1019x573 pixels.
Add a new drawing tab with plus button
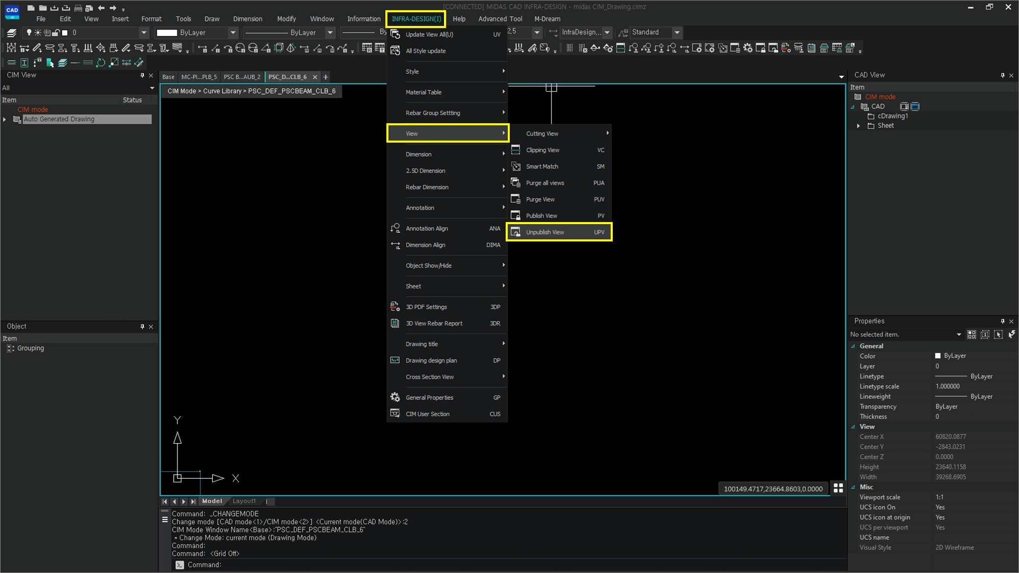[326, 77]
